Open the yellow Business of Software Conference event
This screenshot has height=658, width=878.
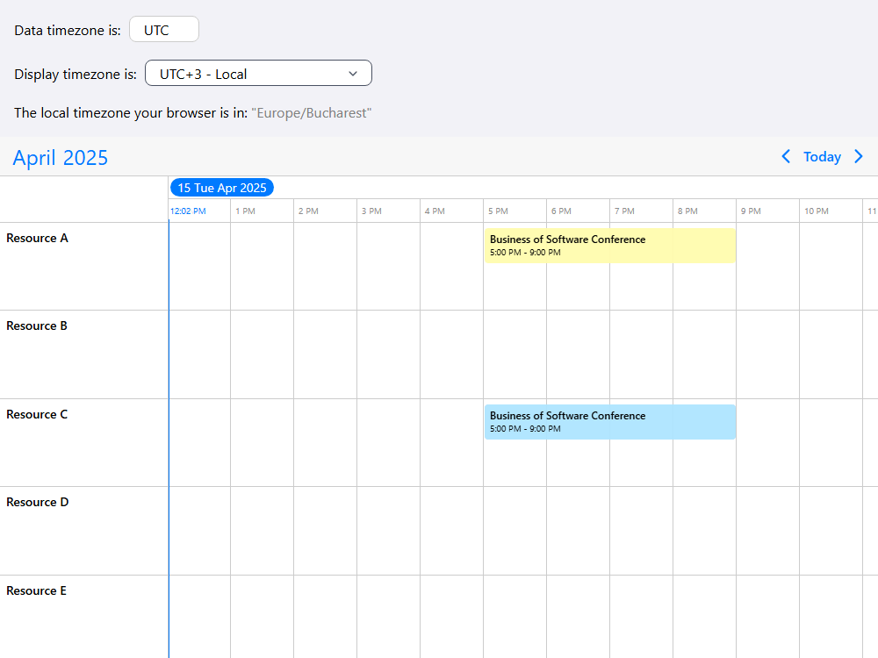610,246
